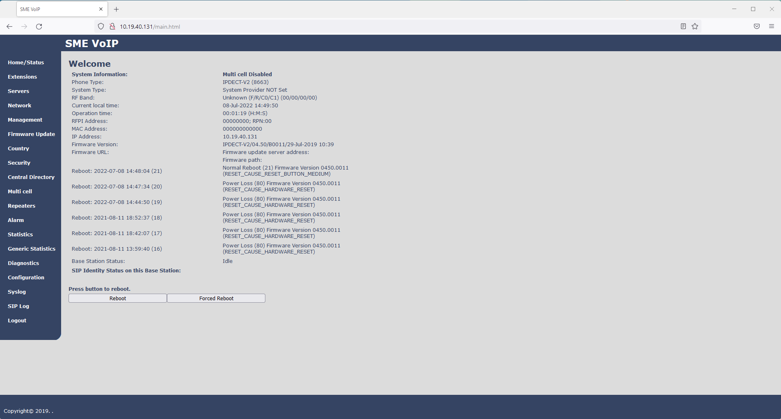This screenshot has width=781, height=419.
Task: Close the SME VoIP tab
Action: pos(101,9)
